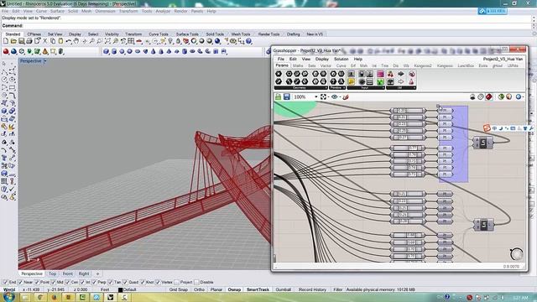
Task: Click the Grasshopper Open file icon
Action: coord(278,97)
